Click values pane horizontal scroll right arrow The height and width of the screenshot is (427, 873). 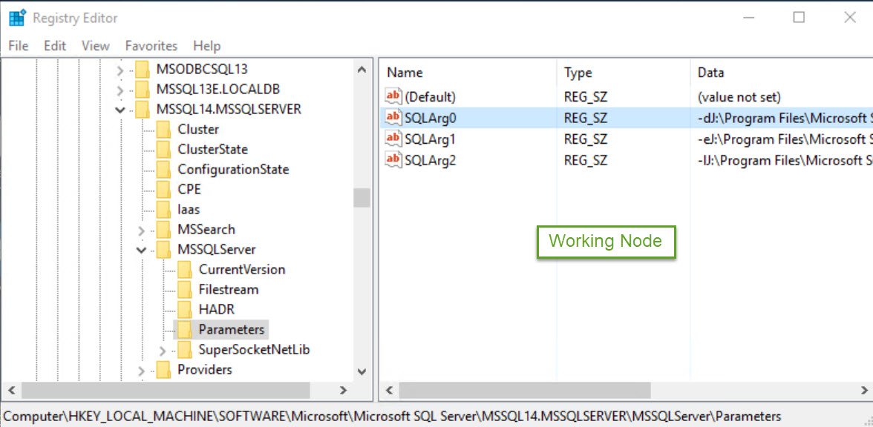coord(864,390)
